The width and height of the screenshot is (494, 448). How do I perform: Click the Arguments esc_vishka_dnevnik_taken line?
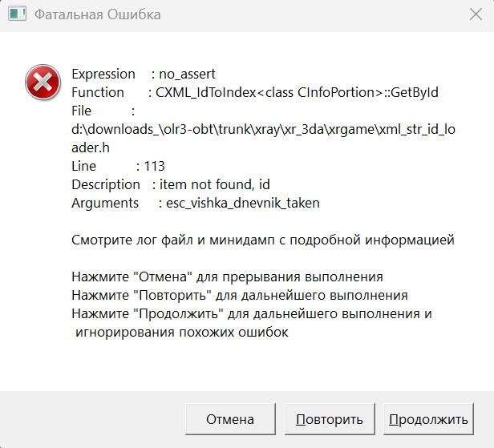pos(195,203)
